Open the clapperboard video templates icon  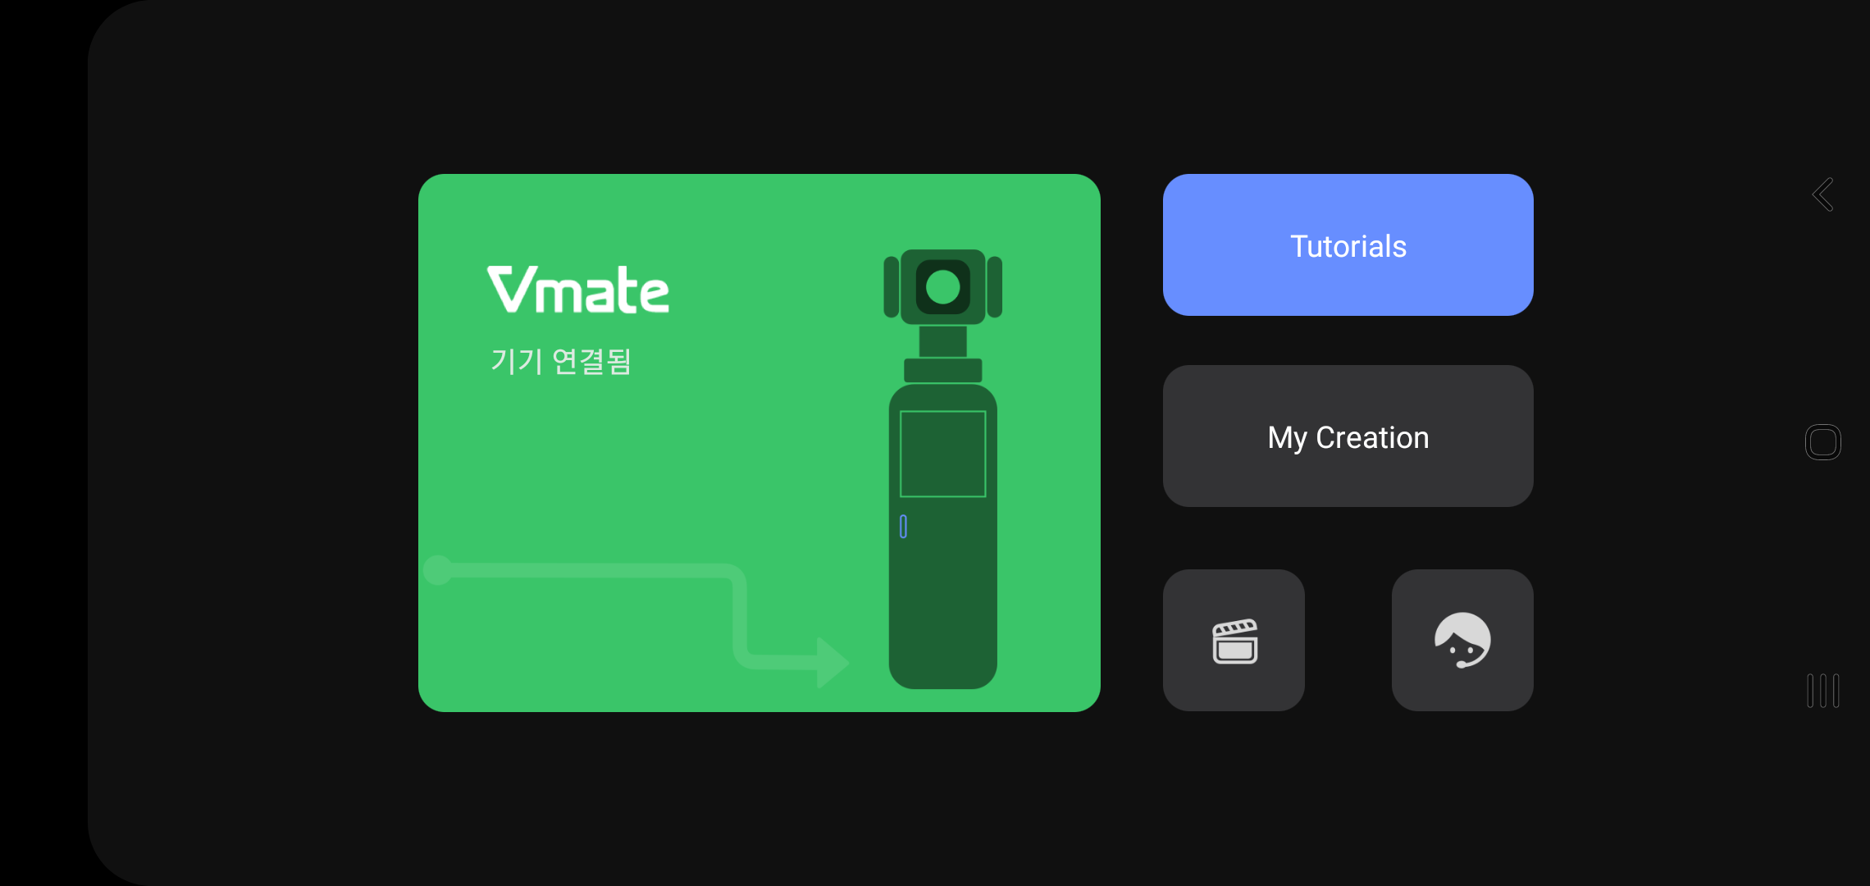tap(1234, 641)
